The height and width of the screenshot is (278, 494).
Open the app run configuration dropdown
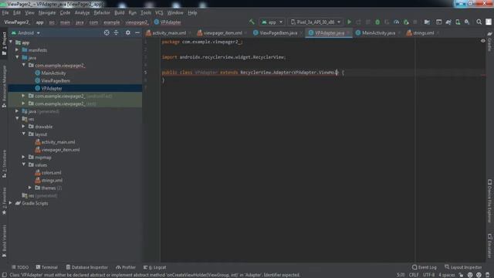[x=272, y=22]
